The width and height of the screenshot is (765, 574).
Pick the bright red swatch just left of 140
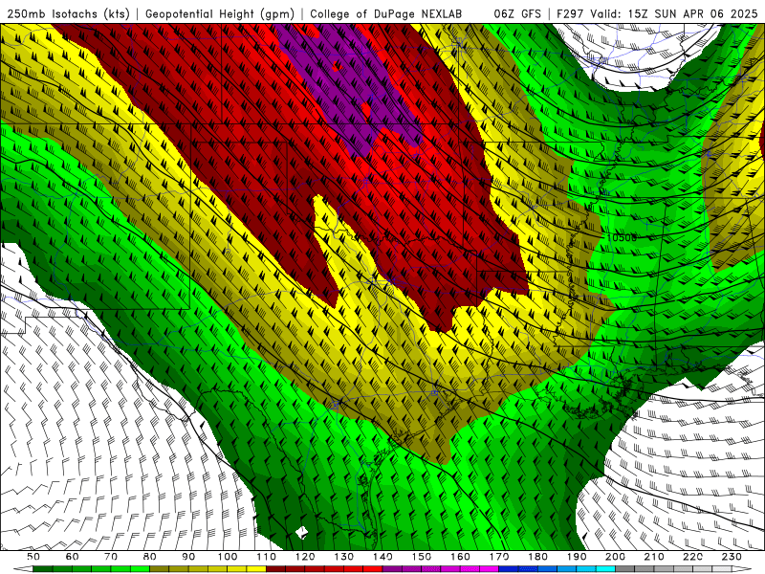point(373,569)
